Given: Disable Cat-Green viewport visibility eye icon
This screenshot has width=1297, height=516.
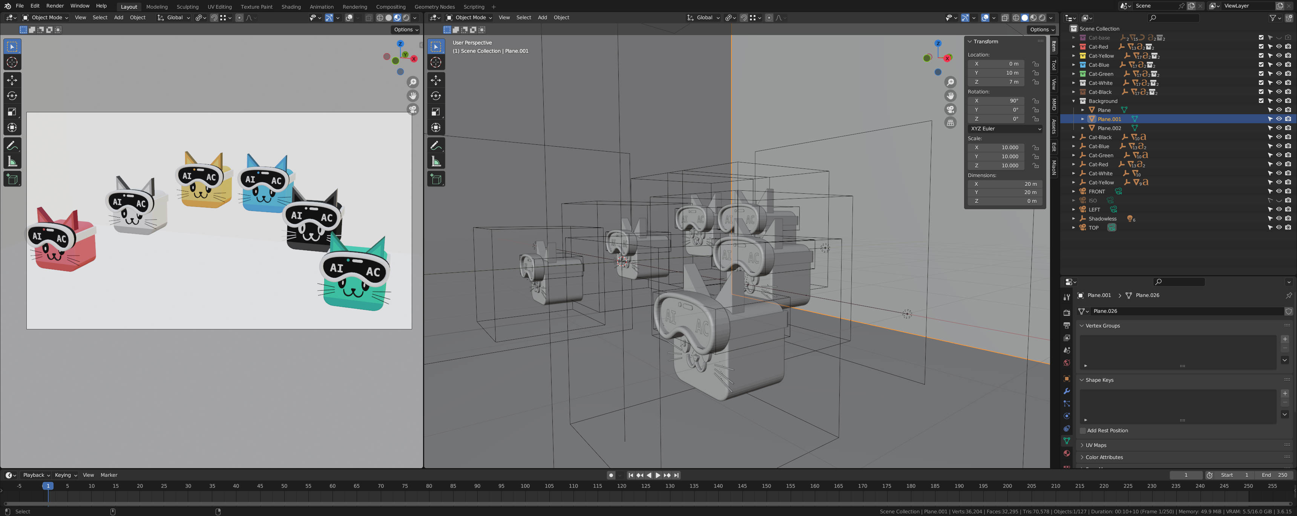Looking at the screenshot, I should [1279, 73].
